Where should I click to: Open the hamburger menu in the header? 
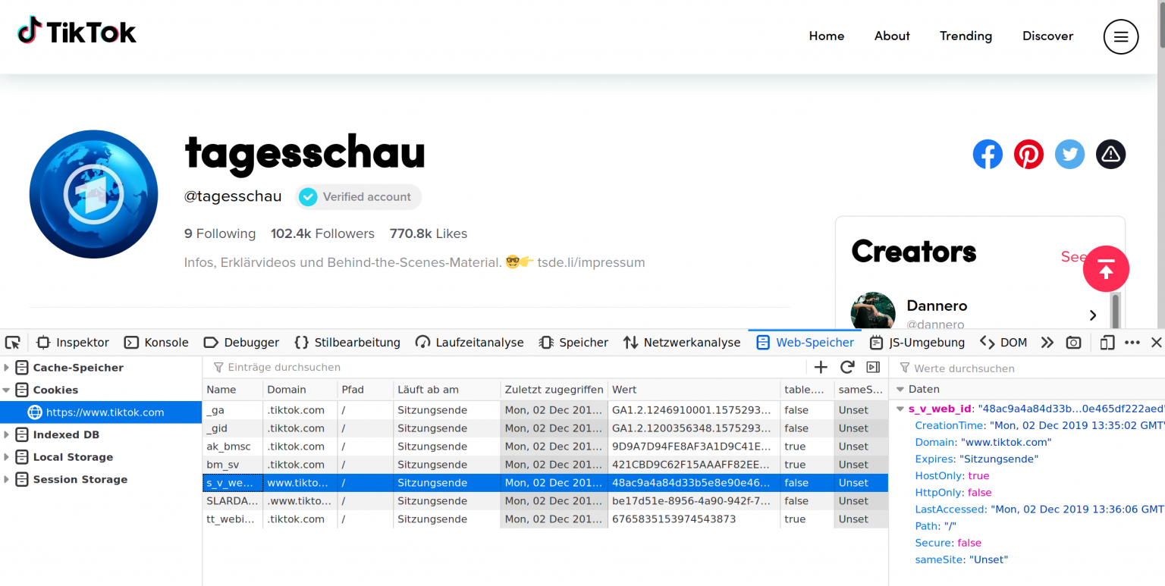[1121, 36]
